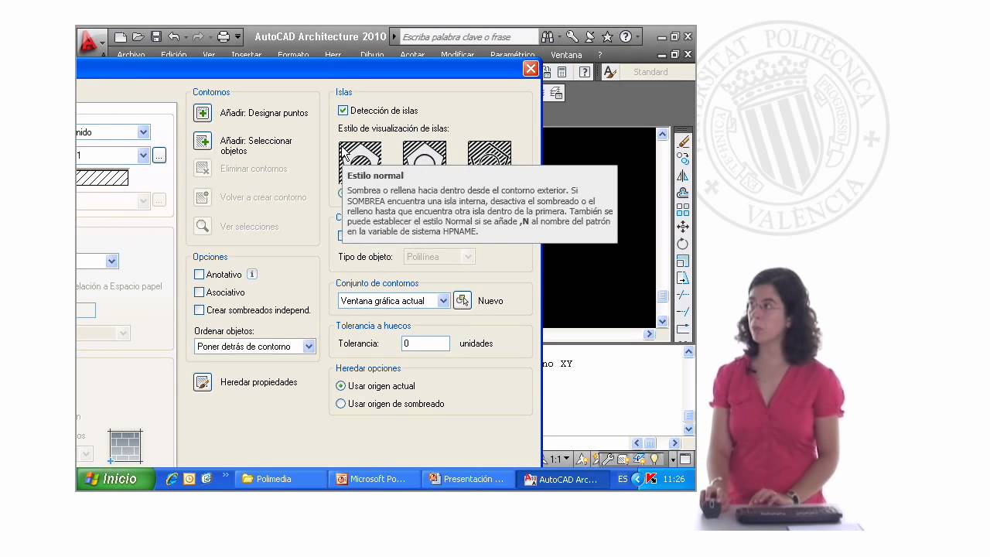
Task: Open the annotation scale 1:1 dropdown
Action: (x=560, y=459)
